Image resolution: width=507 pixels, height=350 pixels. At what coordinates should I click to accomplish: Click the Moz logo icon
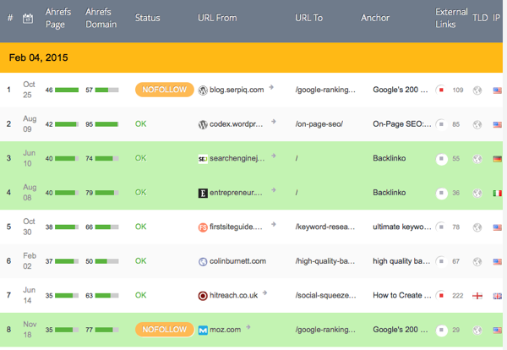pos(203,331)
